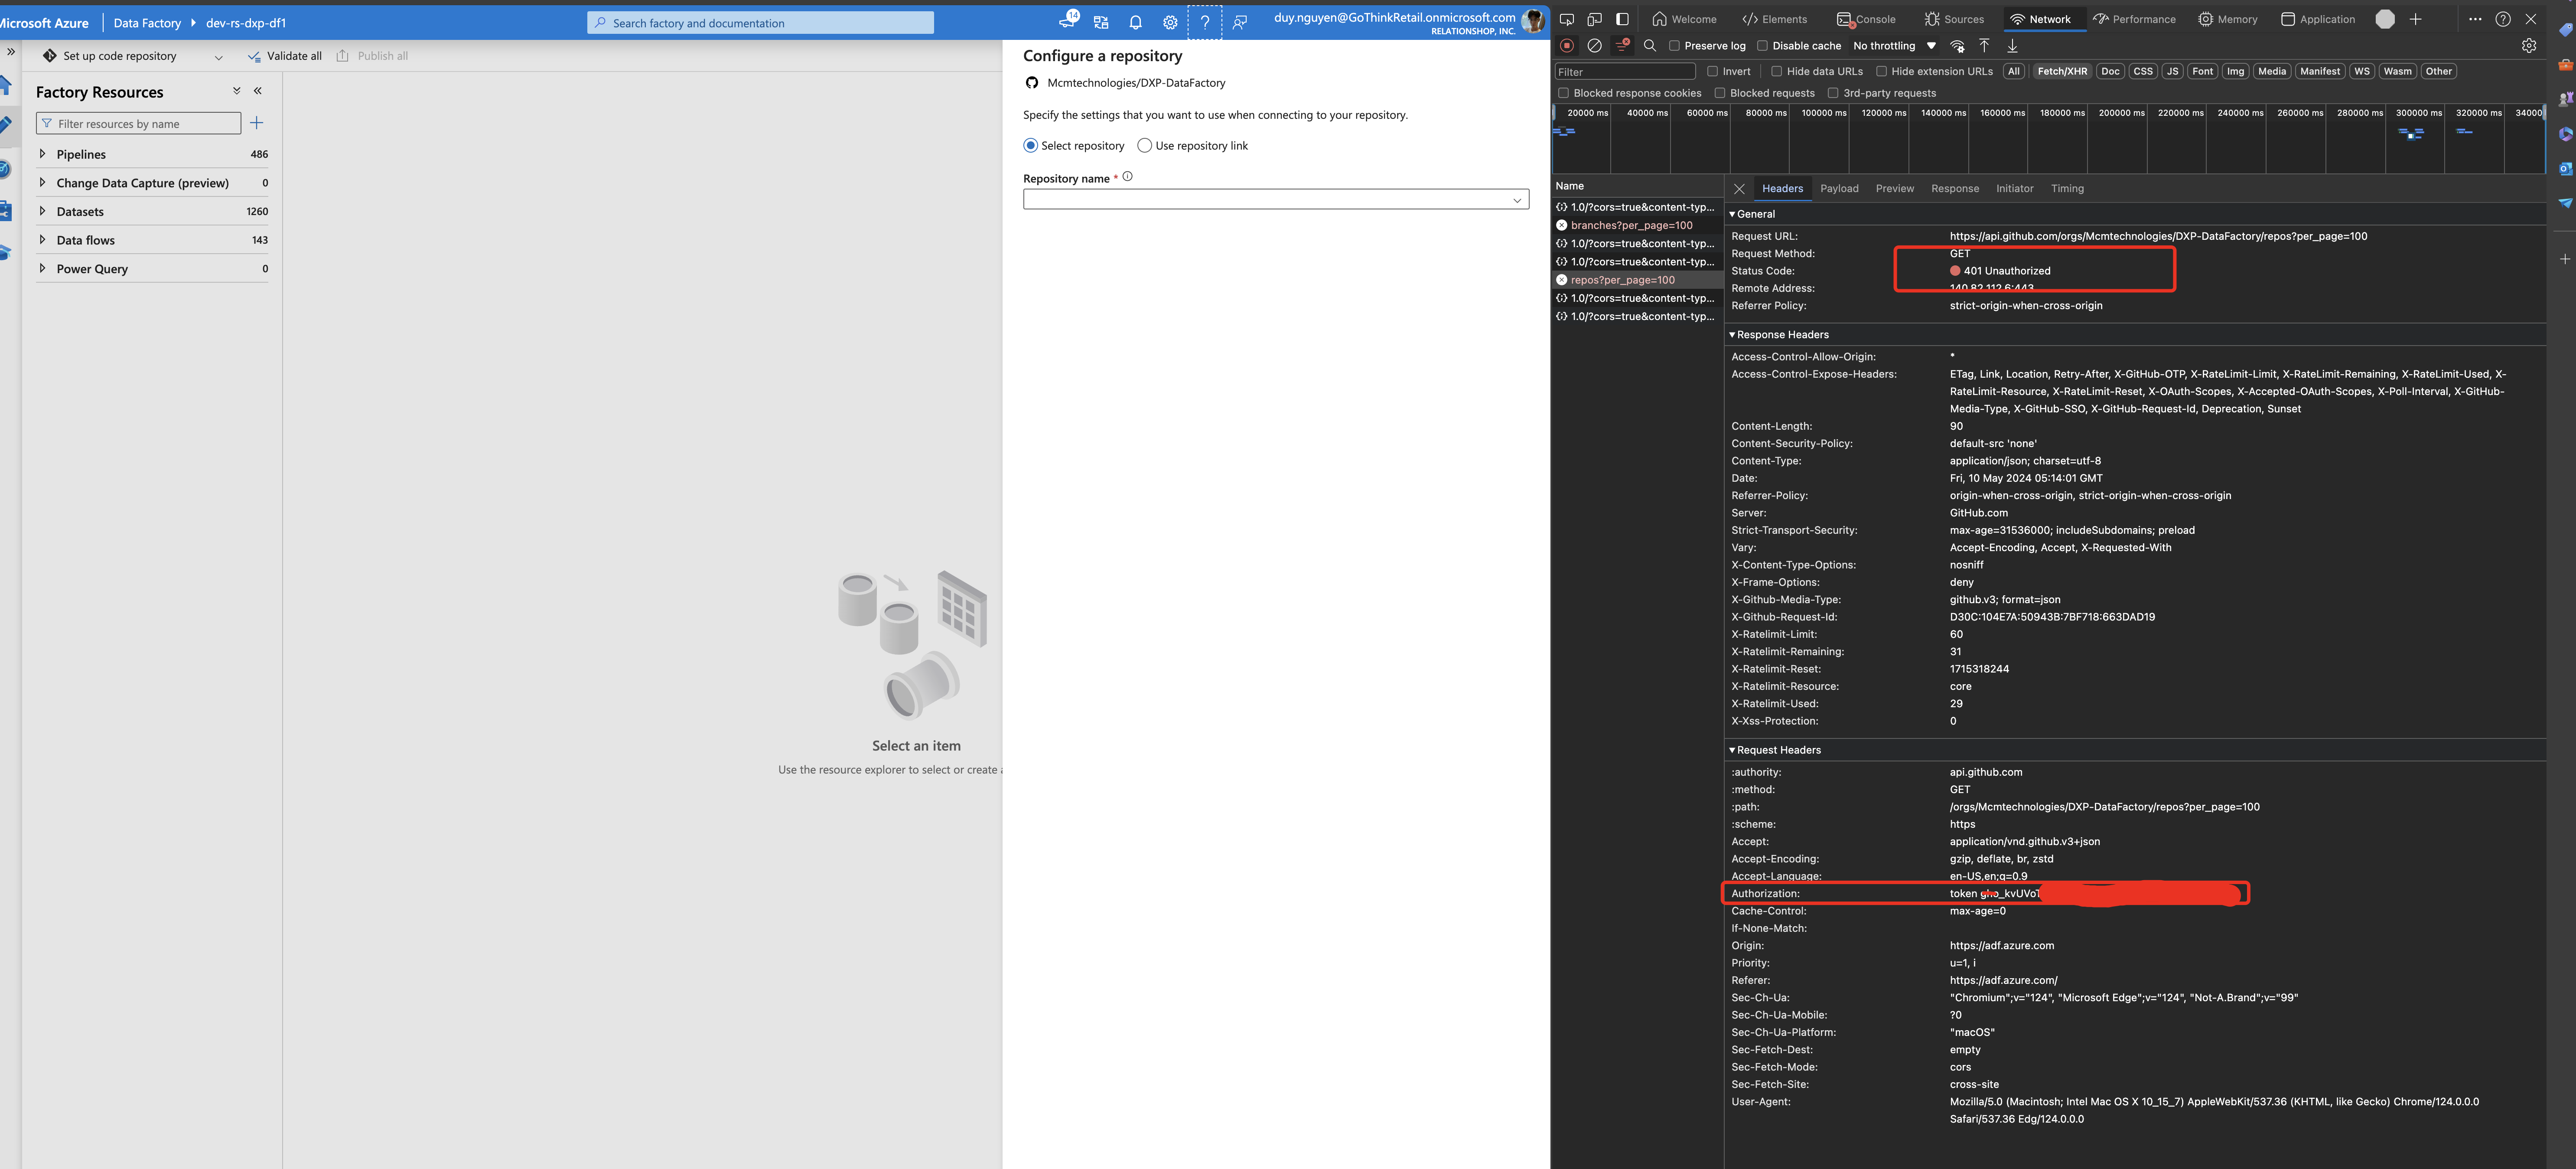
Task: Switch to the Response tab
Action: (1955, 188)
